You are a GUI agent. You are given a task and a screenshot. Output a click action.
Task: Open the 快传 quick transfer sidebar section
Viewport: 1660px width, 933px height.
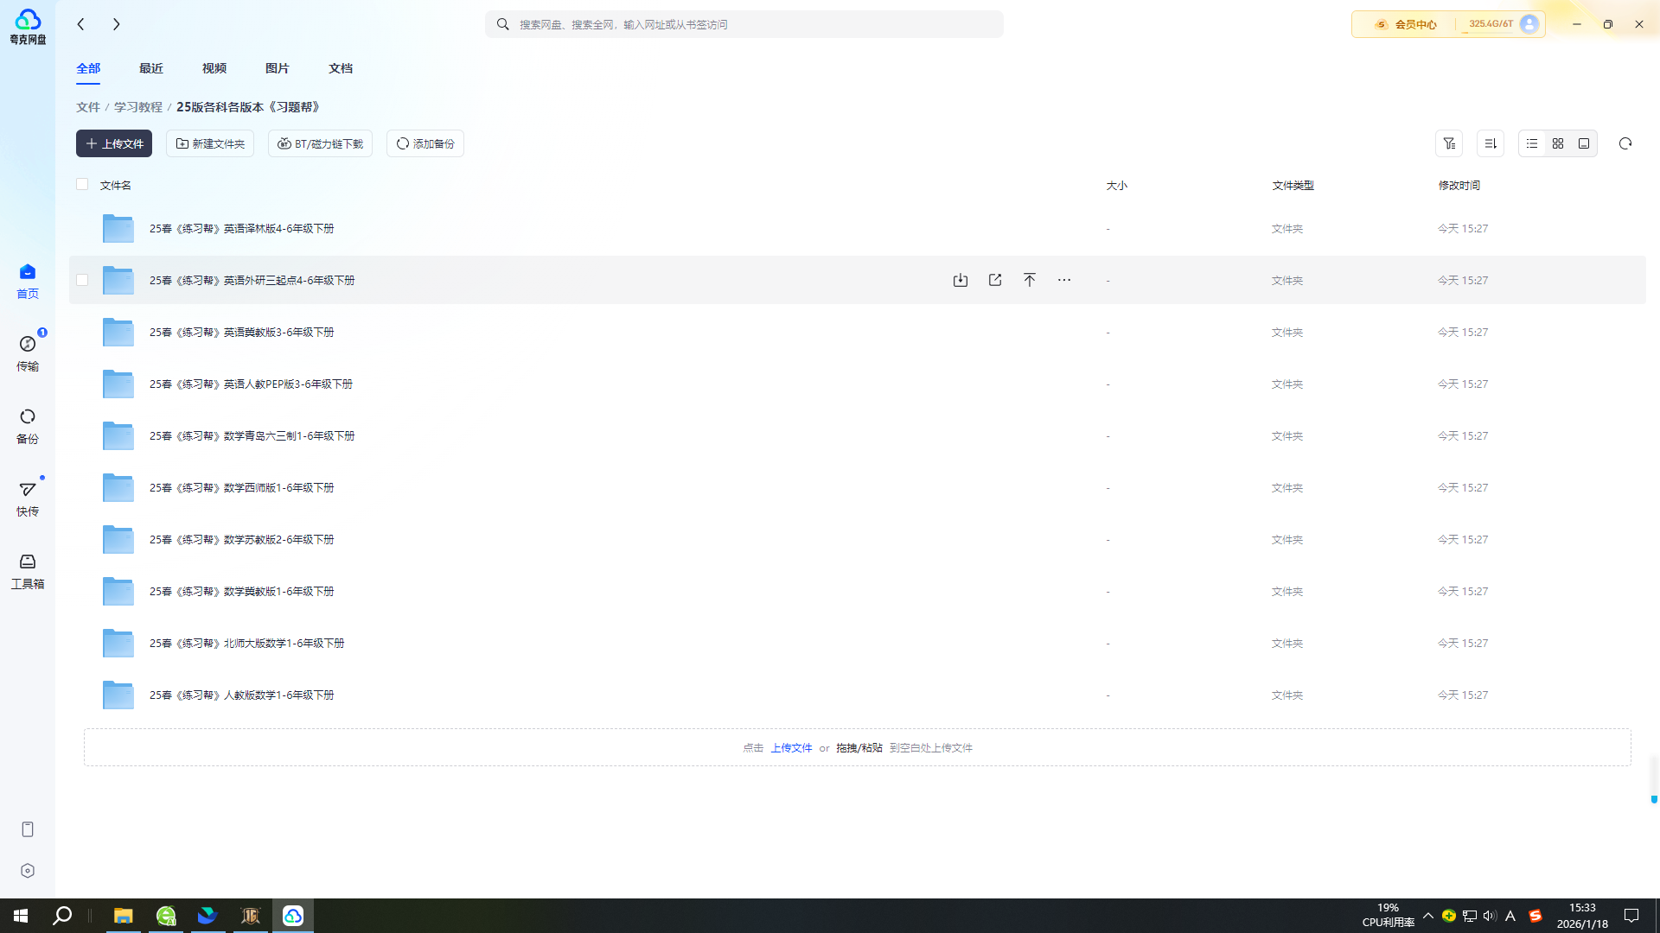[x=28, y=498]
